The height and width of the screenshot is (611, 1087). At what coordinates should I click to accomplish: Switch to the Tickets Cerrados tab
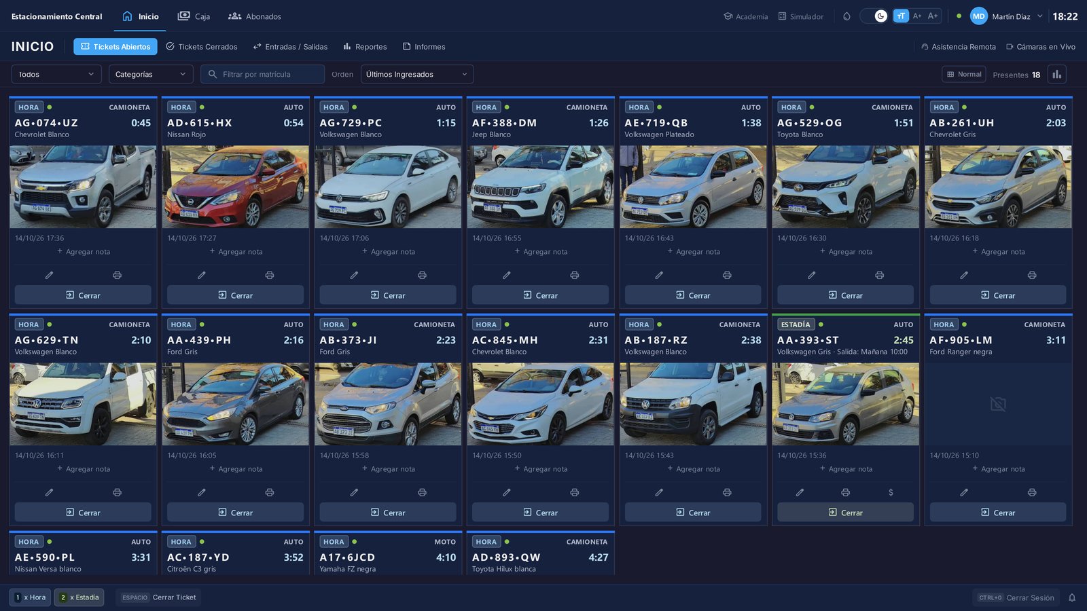pyautogui.click(x=202, y=47)
